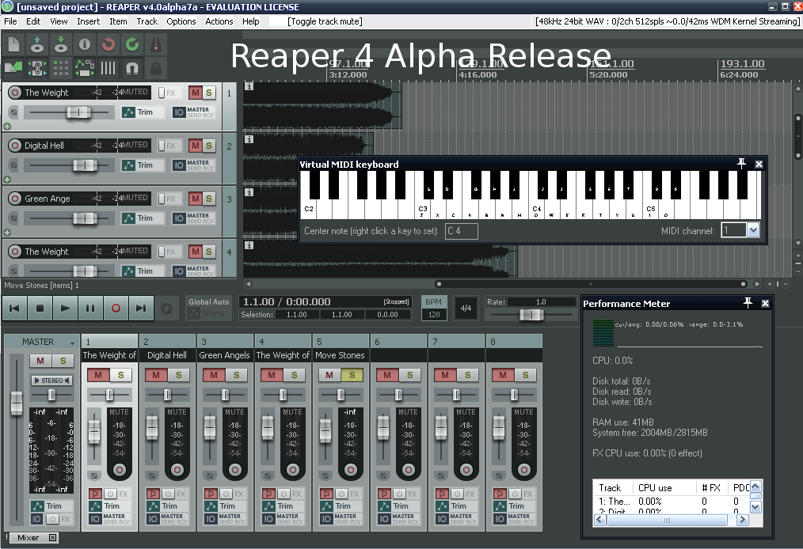This screenshot has height=549, width=803.
Task: Click Stop in transport
Action: tap(40, 308)
